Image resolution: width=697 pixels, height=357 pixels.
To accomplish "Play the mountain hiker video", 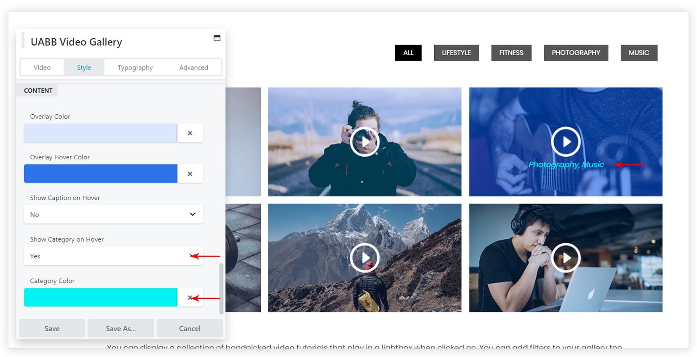I will click(365, 258).
